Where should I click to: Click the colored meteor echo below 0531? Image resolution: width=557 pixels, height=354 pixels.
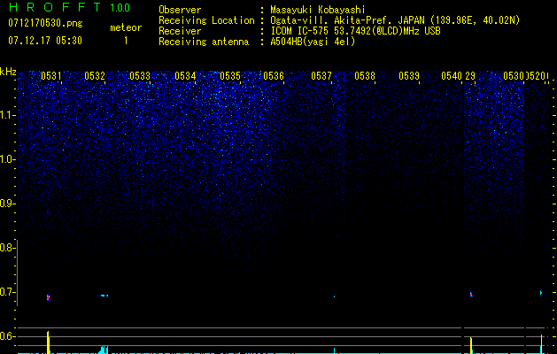[x=48, y=297]
